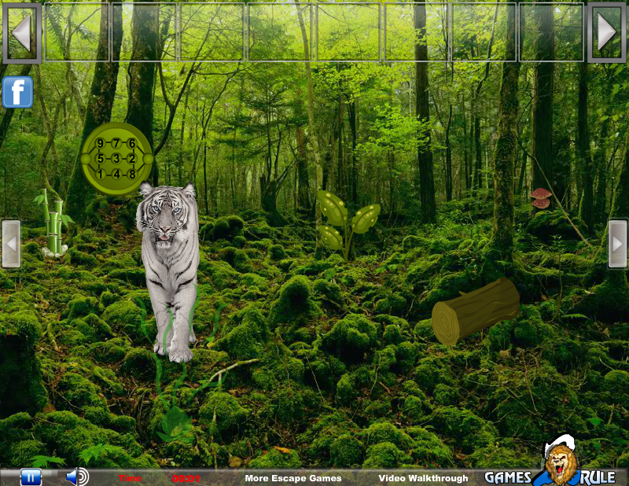This screenshot has height=486, width=629.
Task: Click the spotted-leaf plant
Action: [x=348, y=225]
